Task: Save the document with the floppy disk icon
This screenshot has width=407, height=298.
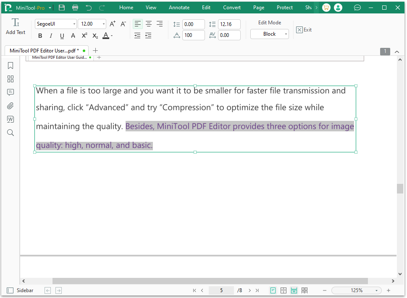Action: point(61,8)
